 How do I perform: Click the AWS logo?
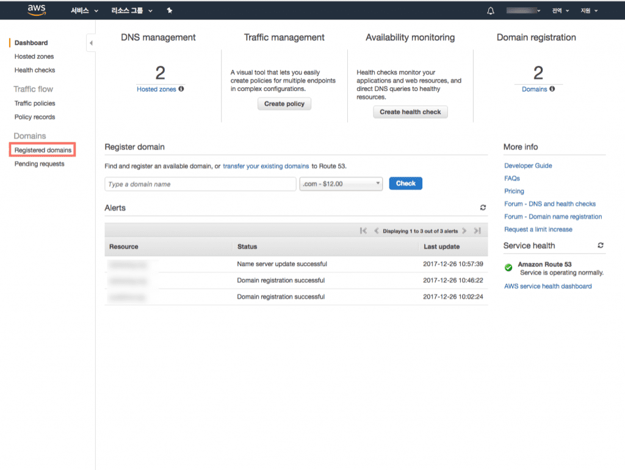[37, 10]
